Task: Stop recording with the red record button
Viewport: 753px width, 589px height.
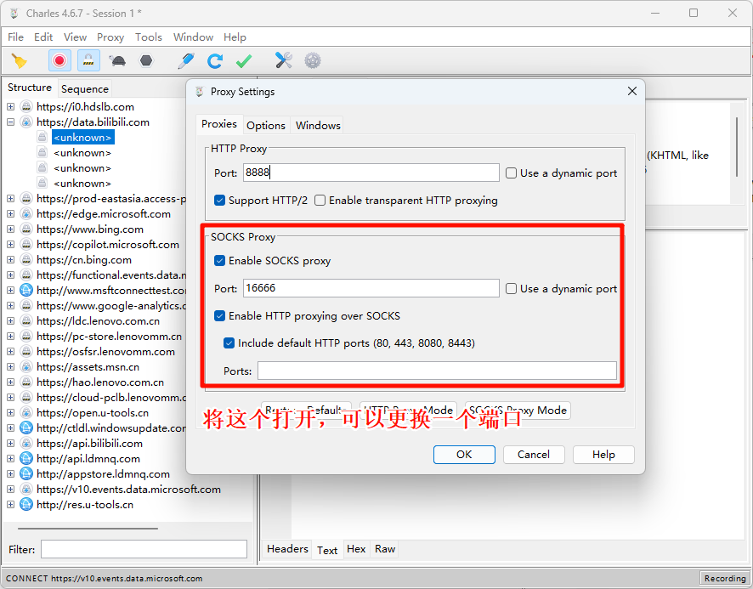Action: pos(59,60)
